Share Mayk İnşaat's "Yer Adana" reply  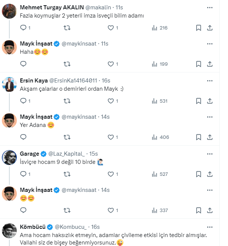(x=210, y=137)
